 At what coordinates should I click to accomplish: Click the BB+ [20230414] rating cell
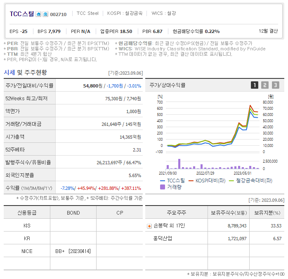(x=73, y=251)
